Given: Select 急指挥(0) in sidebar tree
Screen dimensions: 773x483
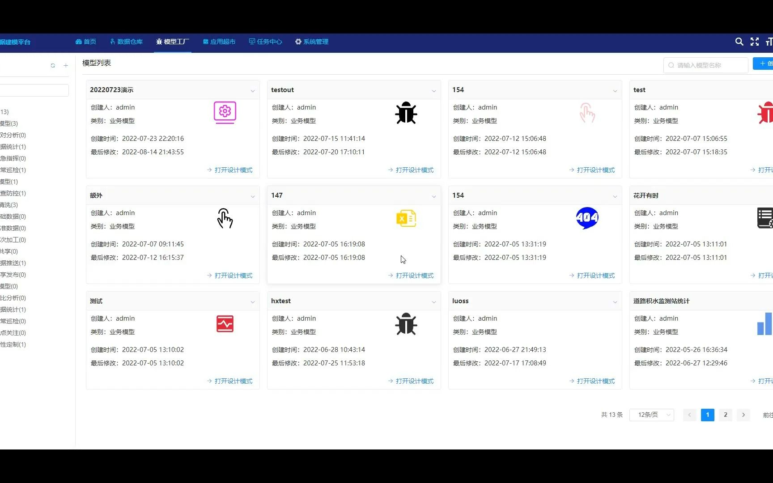Looking at the screenshot, I should coord(13,158).
